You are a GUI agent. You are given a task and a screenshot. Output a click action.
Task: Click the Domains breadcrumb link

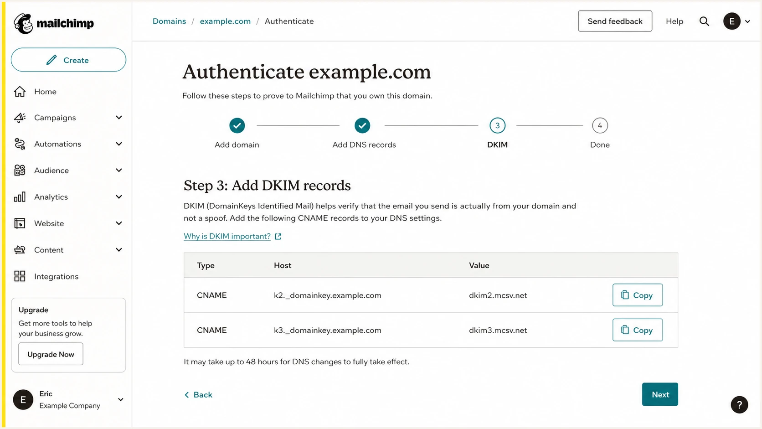click(x=169, y=21)
